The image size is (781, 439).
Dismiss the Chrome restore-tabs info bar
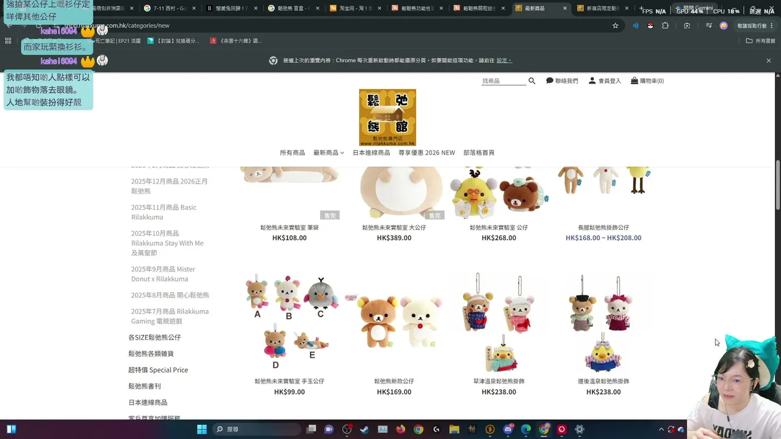(769, 60)
